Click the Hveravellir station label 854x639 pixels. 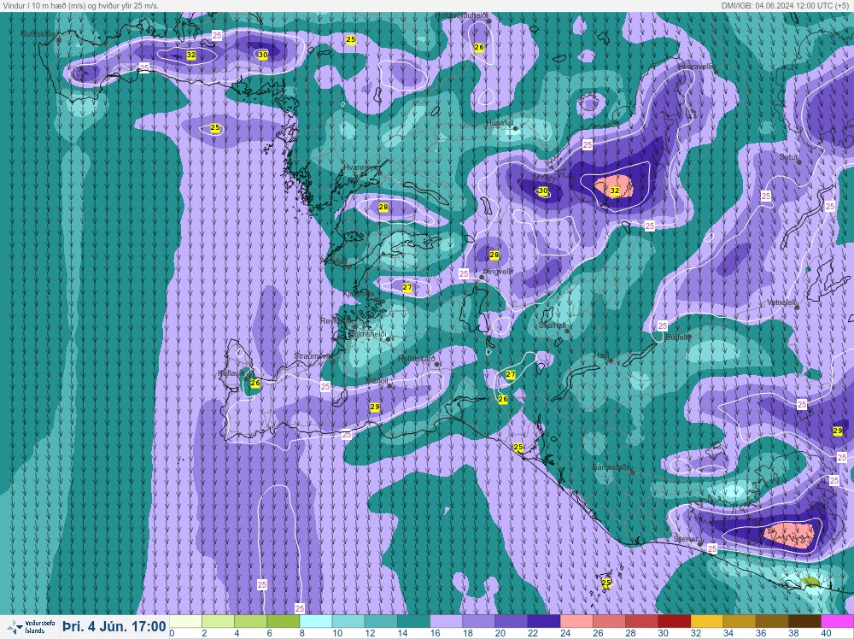click(x=695, y=66)
